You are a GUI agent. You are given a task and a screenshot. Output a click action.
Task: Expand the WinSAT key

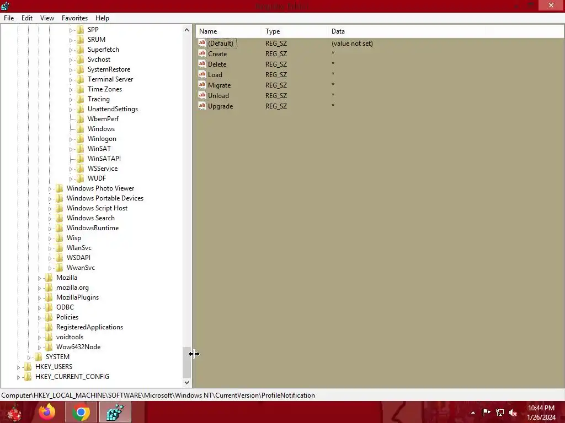click(x=71, y=149)
